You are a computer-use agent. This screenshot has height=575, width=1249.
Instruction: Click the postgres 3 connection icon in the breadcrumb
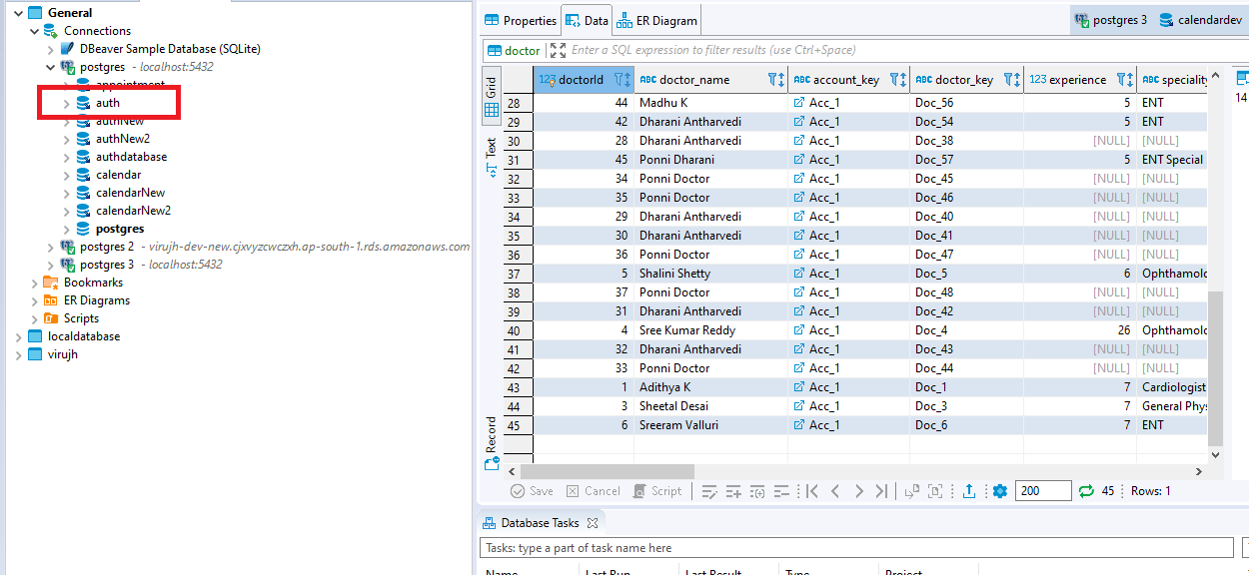click(x=1081, y=20)
